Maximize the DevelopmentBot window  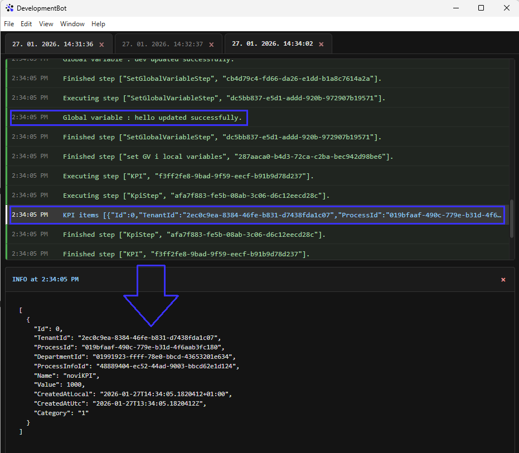pyautogui.click(x=481, y=8)
